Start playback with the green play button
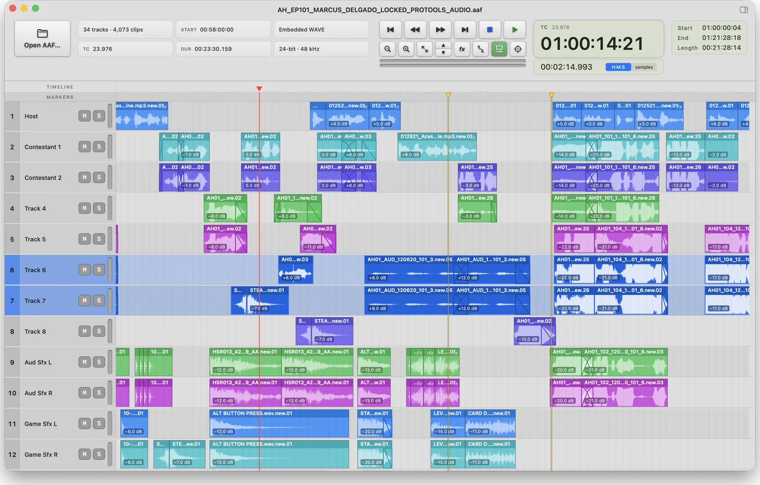760x485 pixels. 515,29
